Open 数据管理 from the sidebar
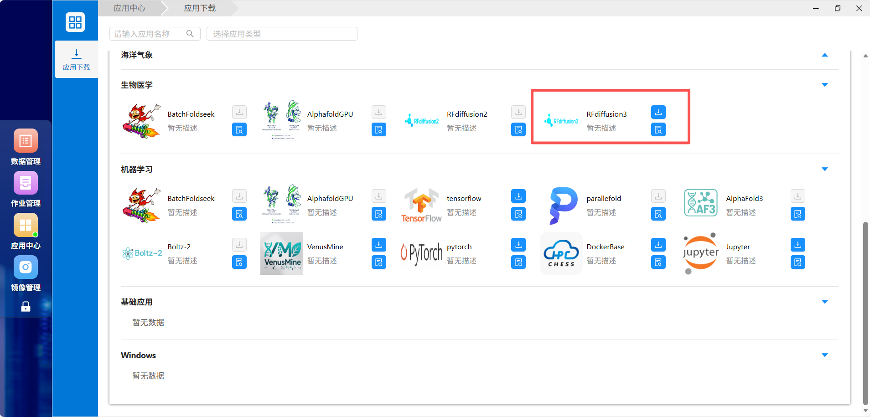Image resolution: width=870 pixels, height=417 pixels. (26, 147)
